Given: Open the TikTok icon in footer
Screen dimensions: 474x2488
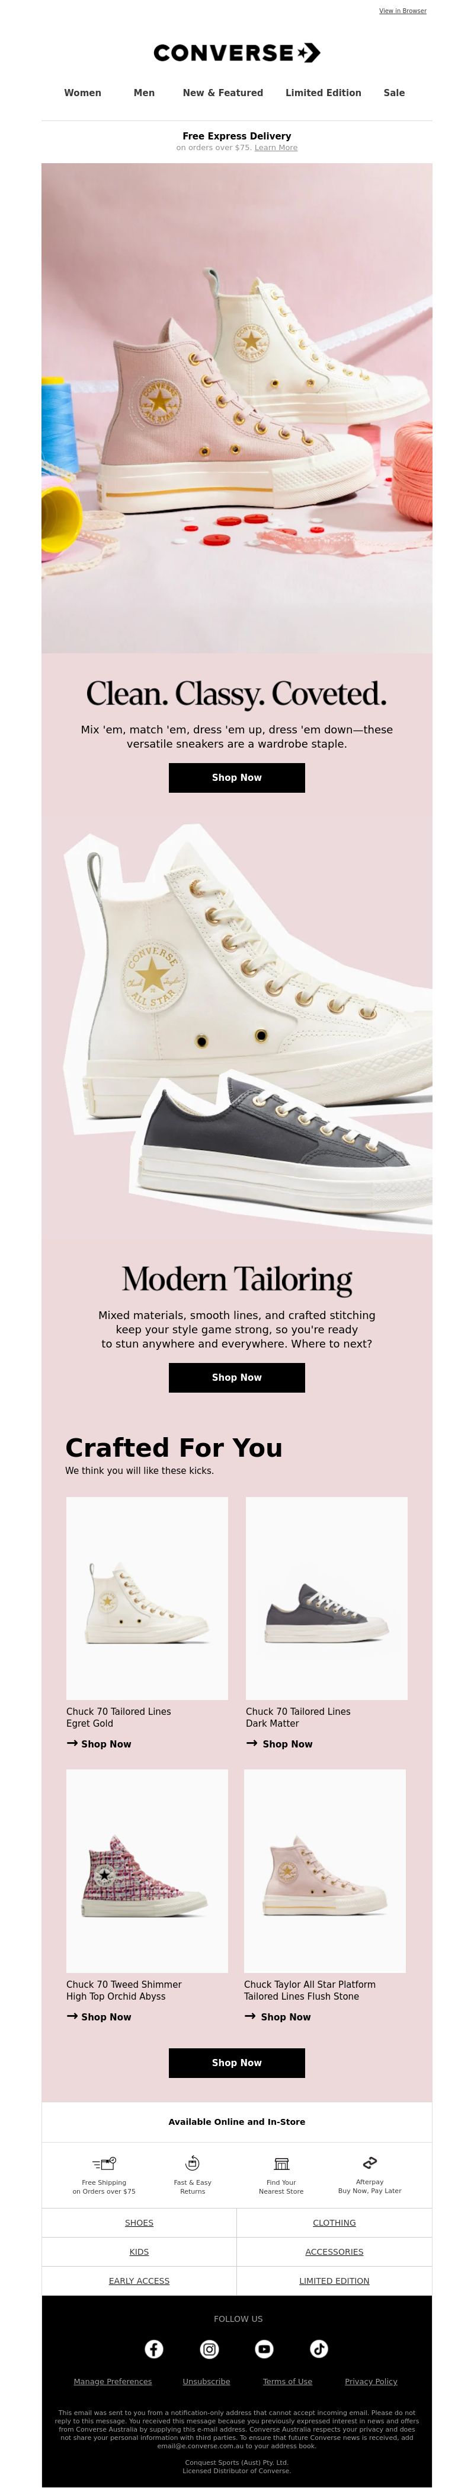Looking at the screenshot, I should tap(319, 2349).
